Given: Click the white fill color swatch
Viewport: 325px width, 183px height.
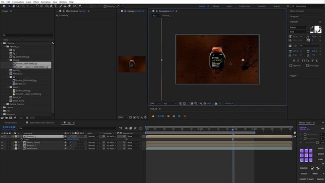Looking at the screenshot, I should [317, 28].
